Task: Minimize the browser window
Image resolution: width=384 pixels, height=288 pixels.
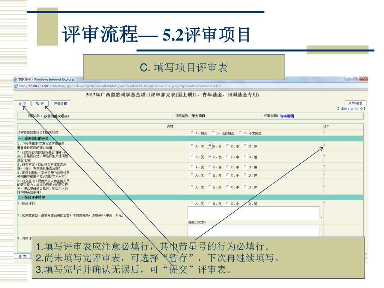Action: 348,79
